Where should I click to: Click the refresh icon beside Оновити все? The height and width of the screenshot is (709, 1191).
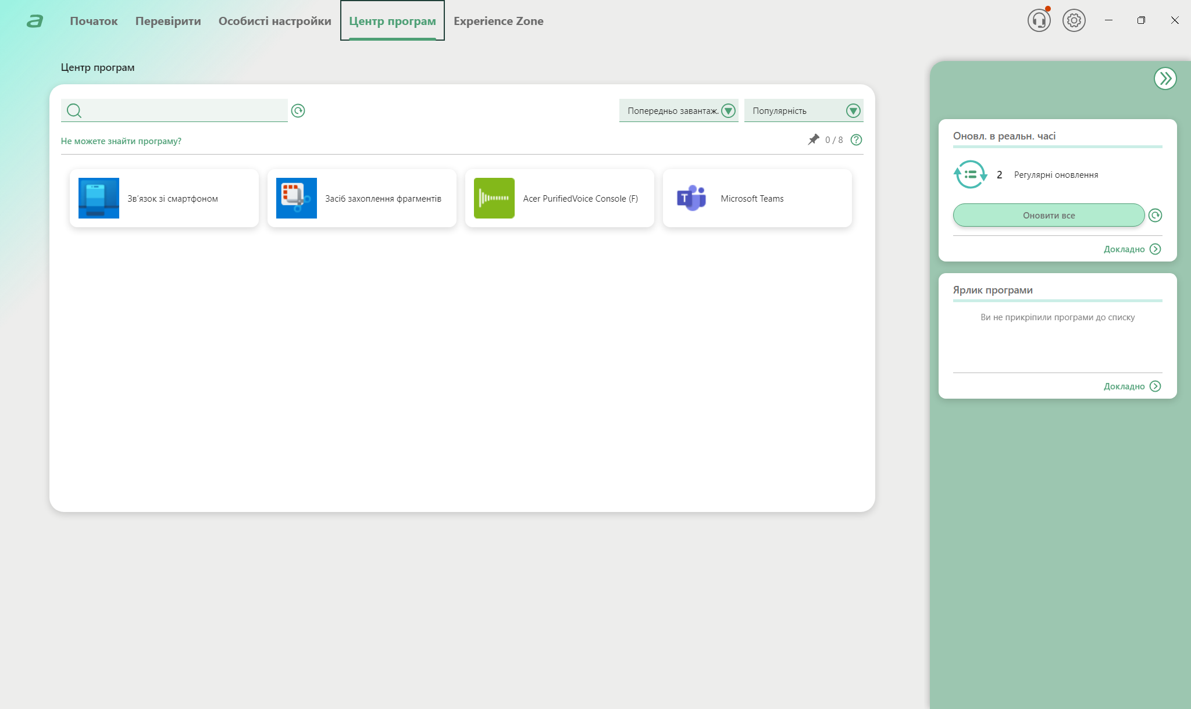[x=1155, y=216]
